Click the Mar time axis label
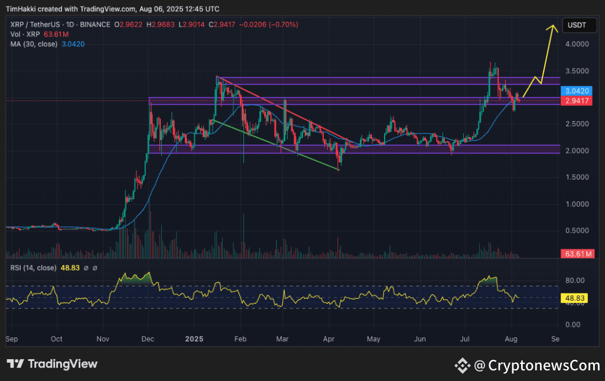Image resolution: width=605 pixels, height=381 pixels. tap(282, 338)
